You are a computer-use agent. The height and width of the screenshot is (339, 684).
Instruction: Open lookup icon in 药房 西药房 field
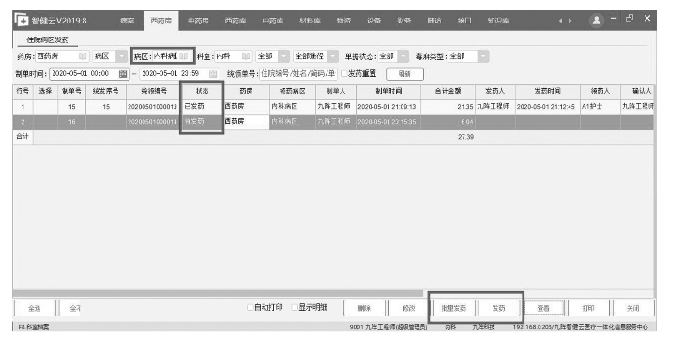83,56
